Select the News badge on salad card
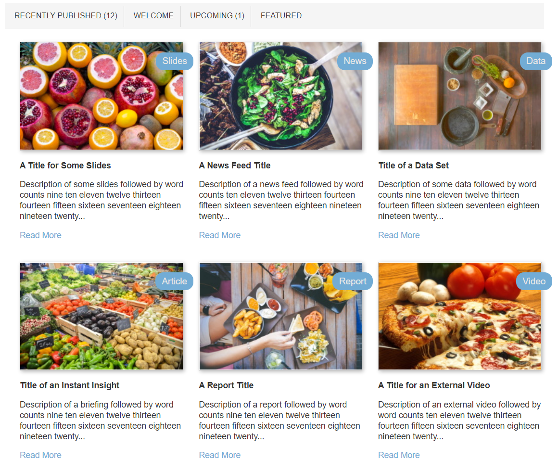This screenshot has height=459, width=558. pos(355,61)
